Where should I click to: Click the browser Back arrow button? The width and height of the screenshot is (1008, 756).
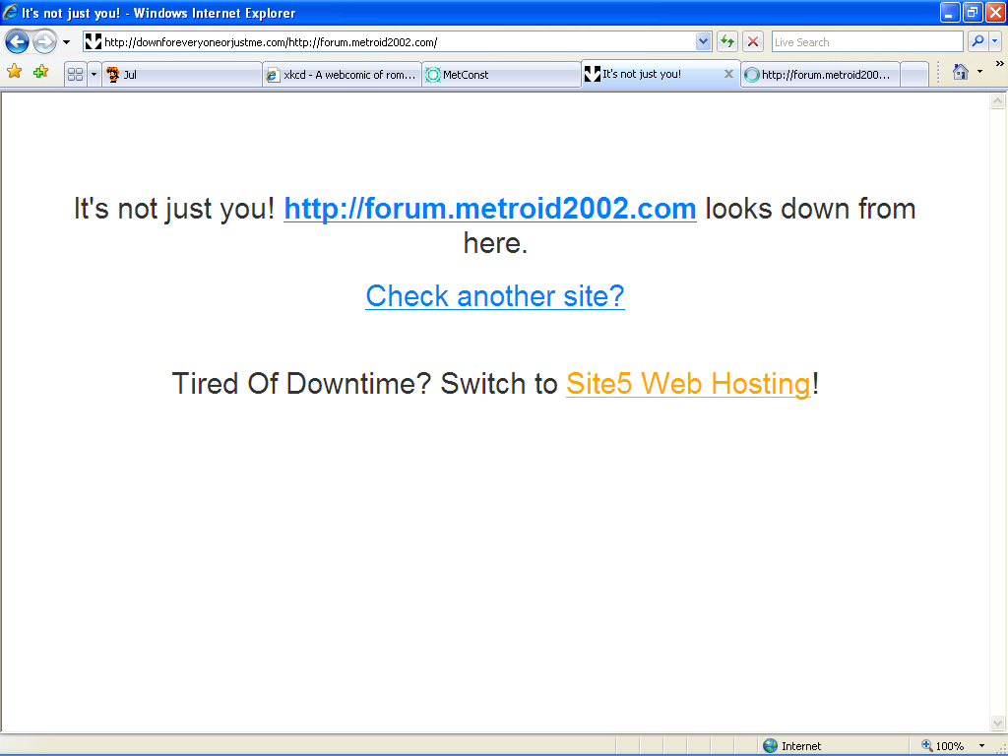click(x=17, y=41)
